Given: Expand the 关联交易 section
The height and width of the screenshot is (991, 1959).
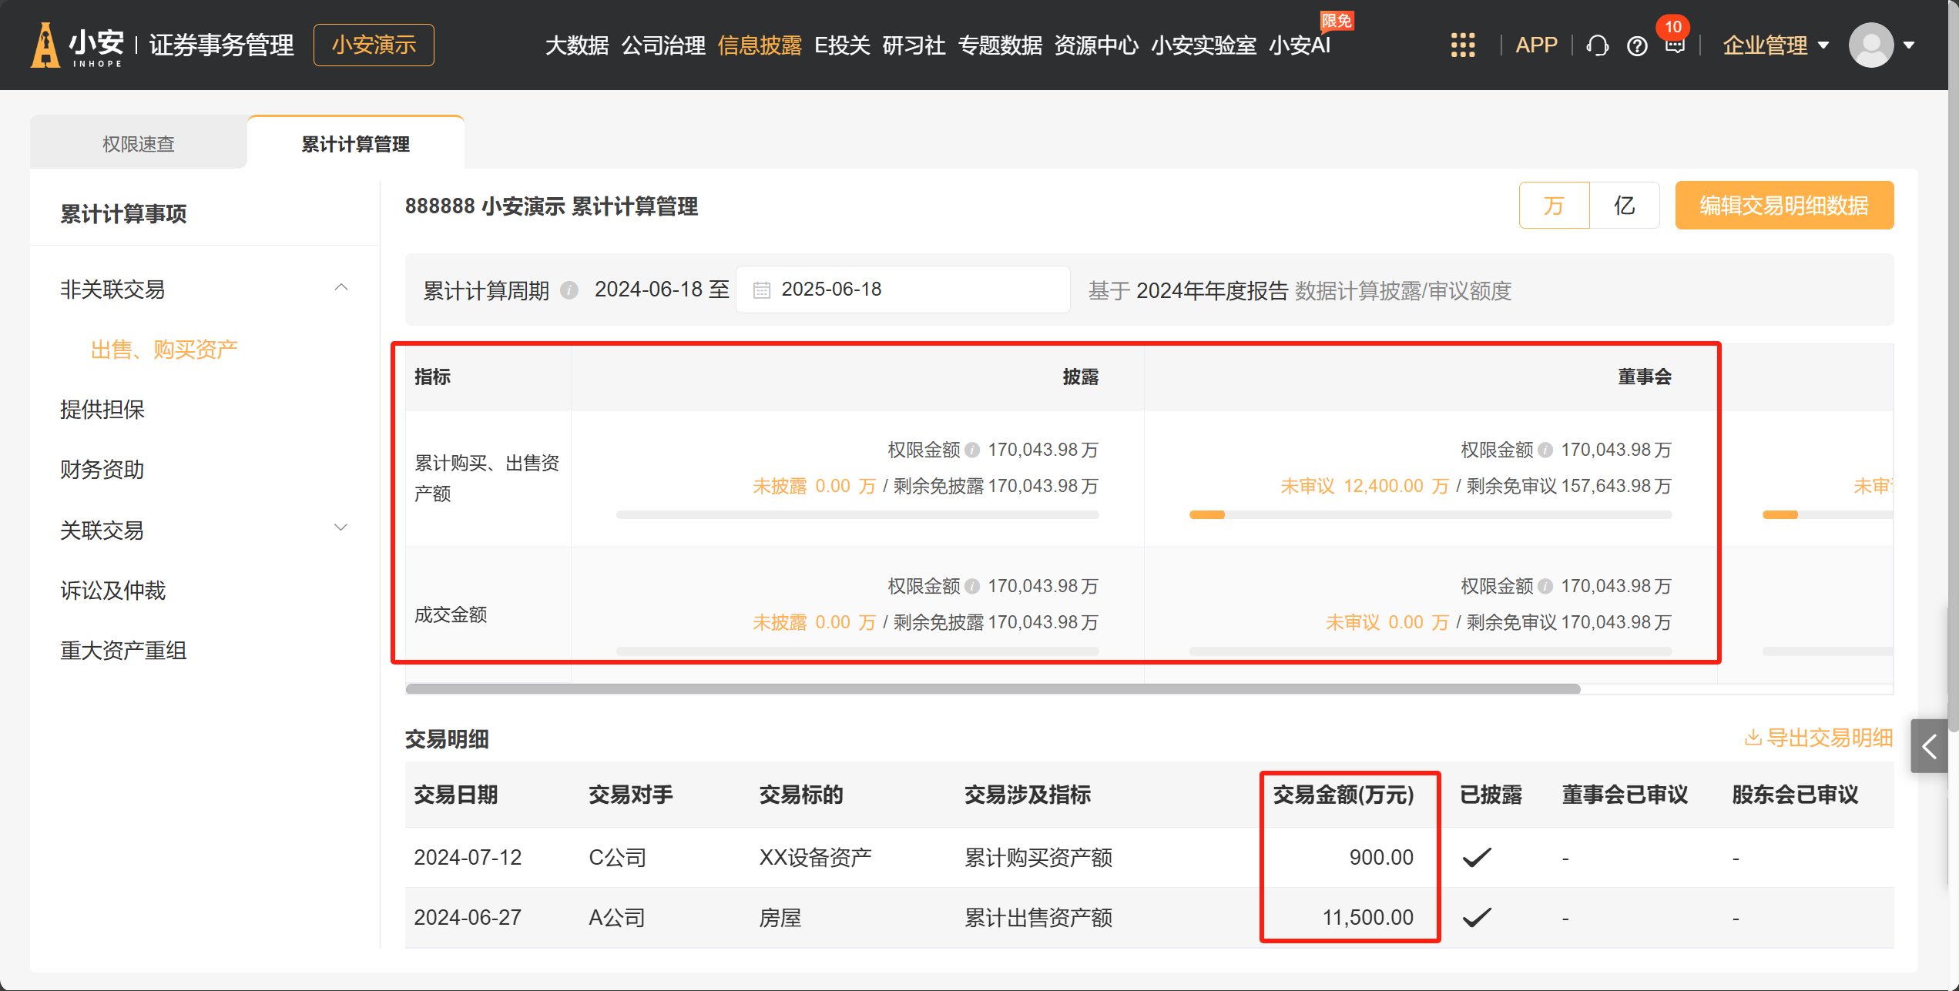Looking at the screenshot, I should point(341,528).
